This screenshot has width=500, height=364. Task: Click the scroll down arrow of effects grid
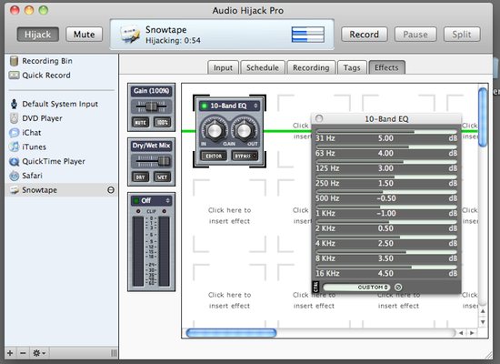(x=483, y=322)
